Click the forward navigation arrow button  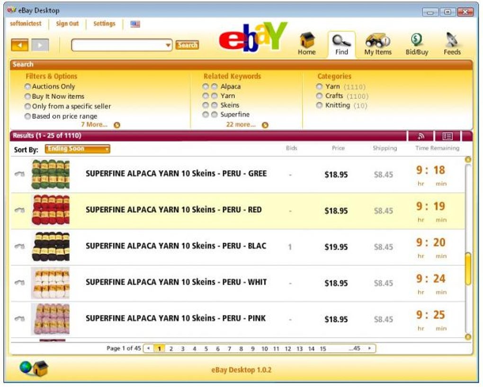click(40, 45)
